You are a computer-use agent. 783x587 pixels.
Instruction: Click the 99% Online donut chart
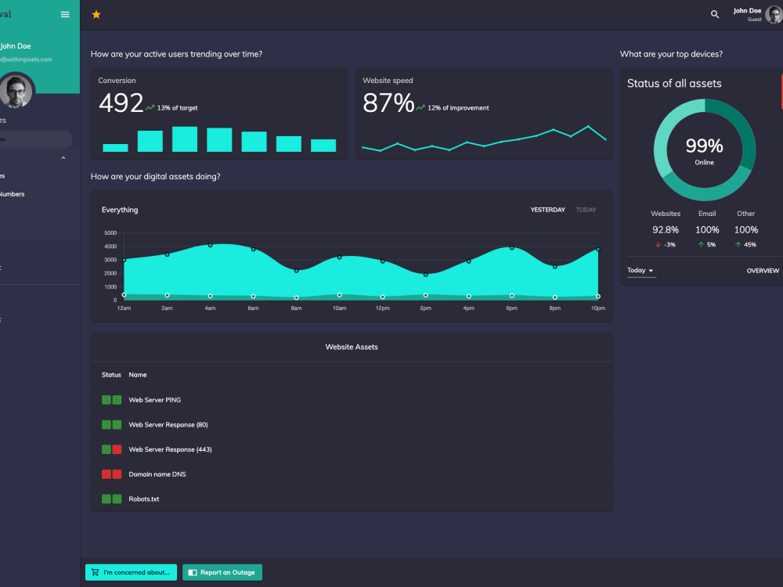(x=704, y=149)
